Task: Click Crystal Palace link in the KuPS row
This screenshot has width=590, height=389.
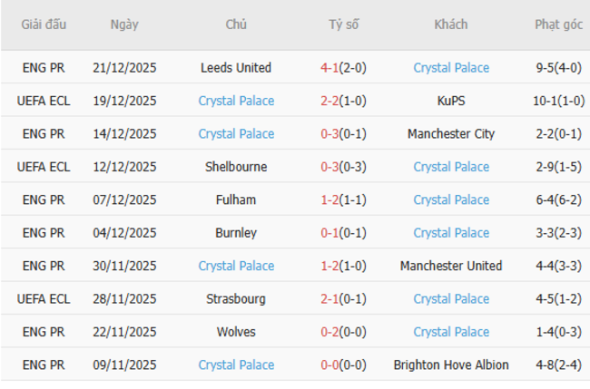Action: [236, 101]
